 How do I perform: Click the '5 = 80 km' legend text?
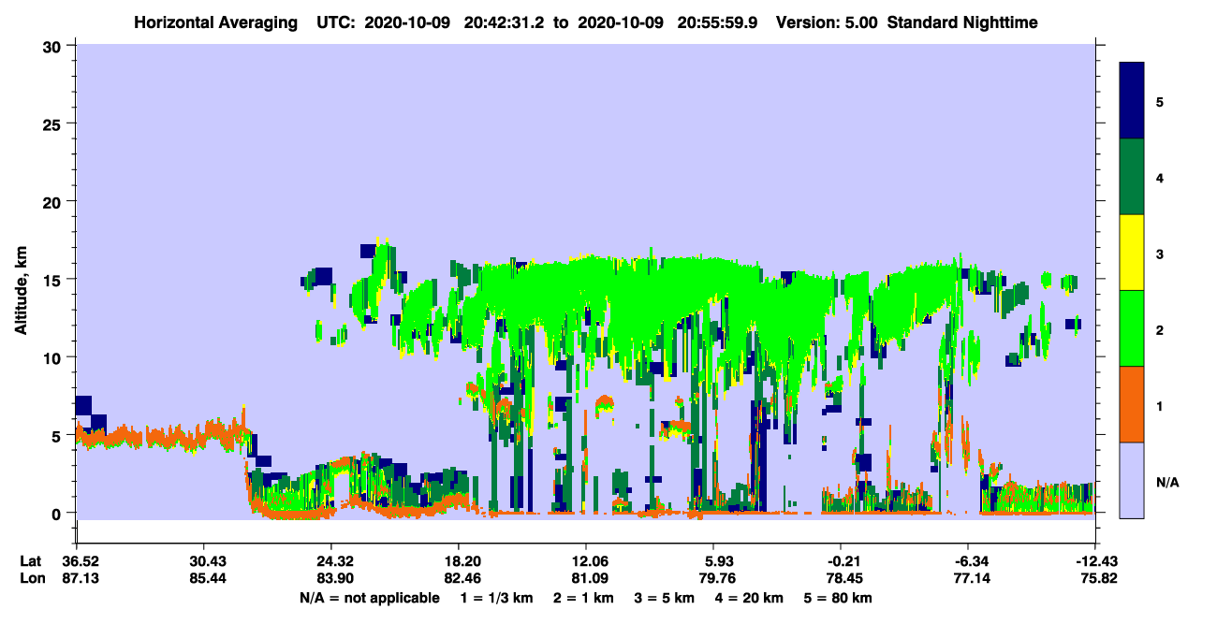coord(838,598)
